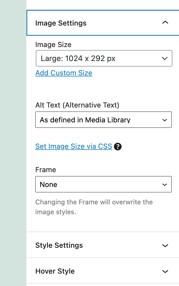Click the "Alt Text (Alternative Text)" label
Screen dimensions: 179x286
tap(77, 105)
